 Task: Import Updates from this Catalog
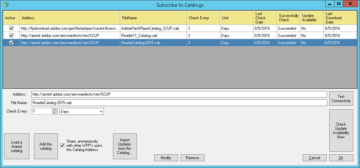(x=125, y=146)
